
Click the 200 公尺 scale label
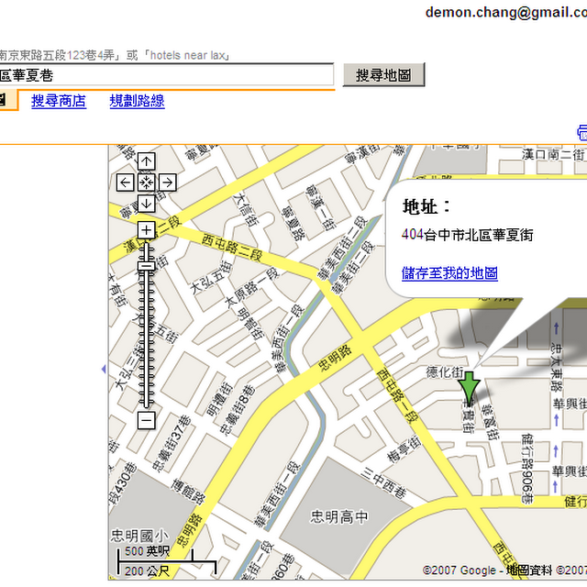(x=147, y=571)
